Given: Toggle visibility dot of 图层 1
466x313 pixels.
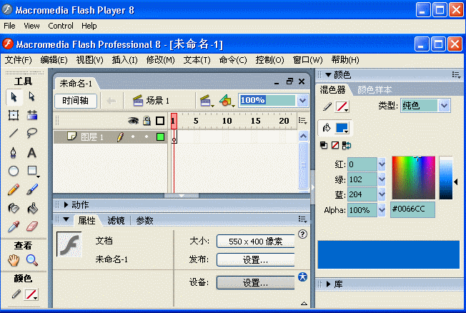Looking at the screenshot, I should [x=133, y=136].
